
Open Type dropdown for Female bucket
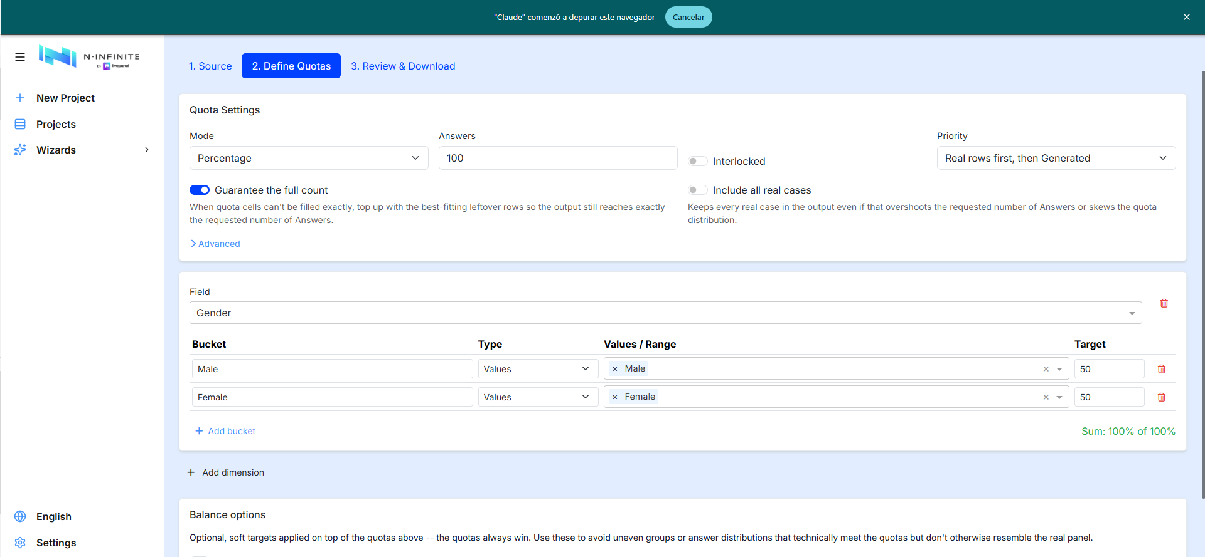tap(538, 397)
